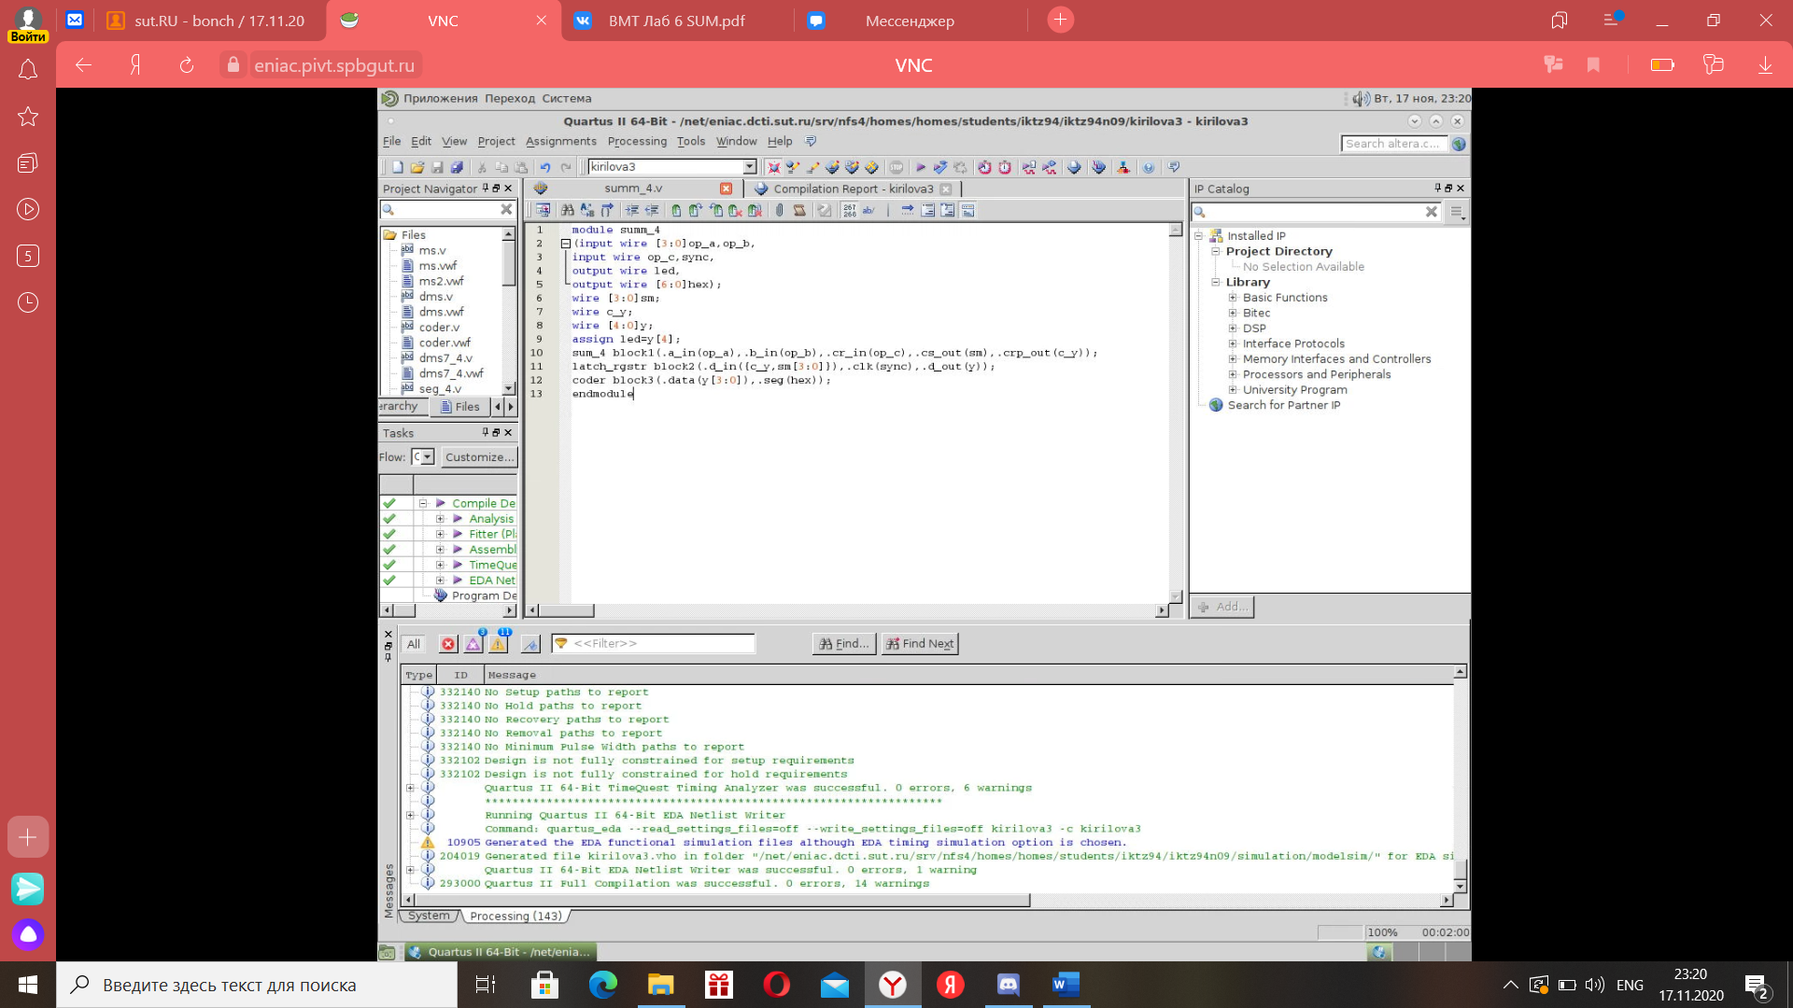1793x1008 pixels.
Task: Click the Приложения menu in GNOME panel
Action: (440, 98)
